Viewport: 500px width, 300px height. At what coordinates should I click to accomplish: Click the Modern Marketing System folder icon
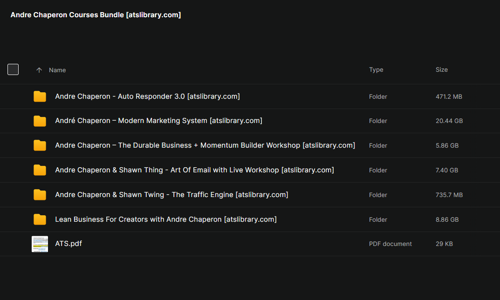tap(40, 121)
